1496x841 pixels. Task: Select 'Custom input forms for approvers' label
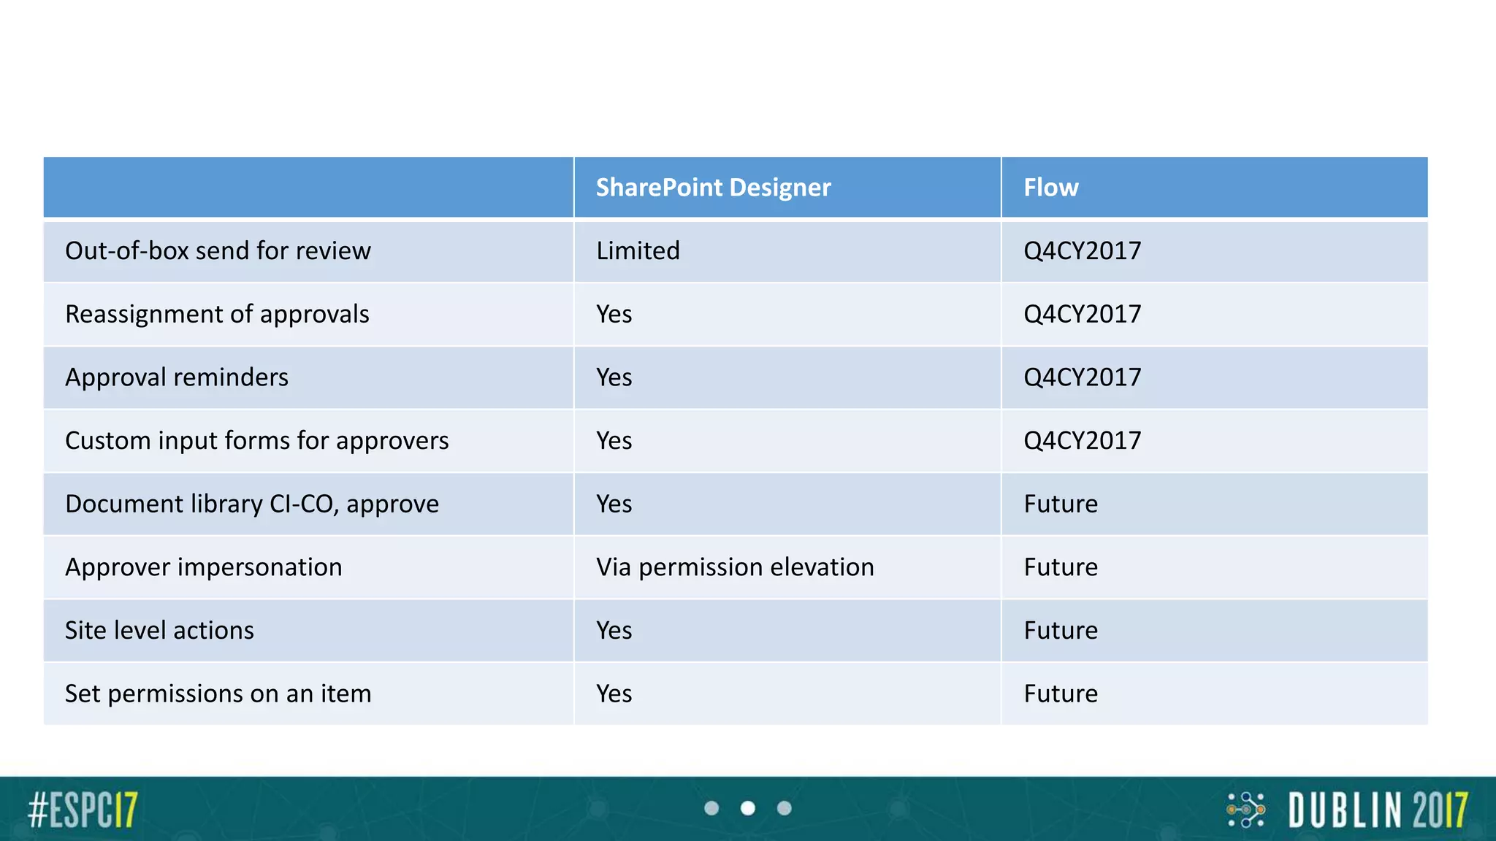coord(257,441)
